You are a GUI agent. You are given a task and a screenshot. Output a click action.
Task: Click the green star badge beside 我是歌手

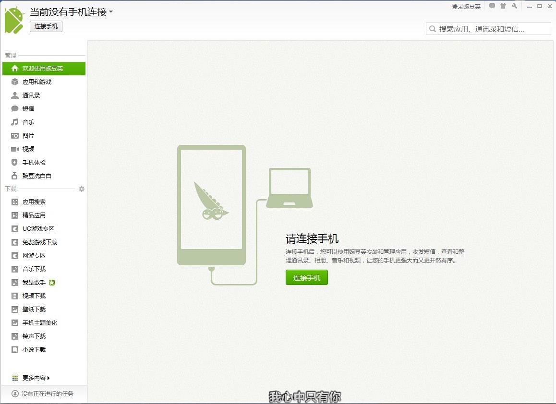52,283
